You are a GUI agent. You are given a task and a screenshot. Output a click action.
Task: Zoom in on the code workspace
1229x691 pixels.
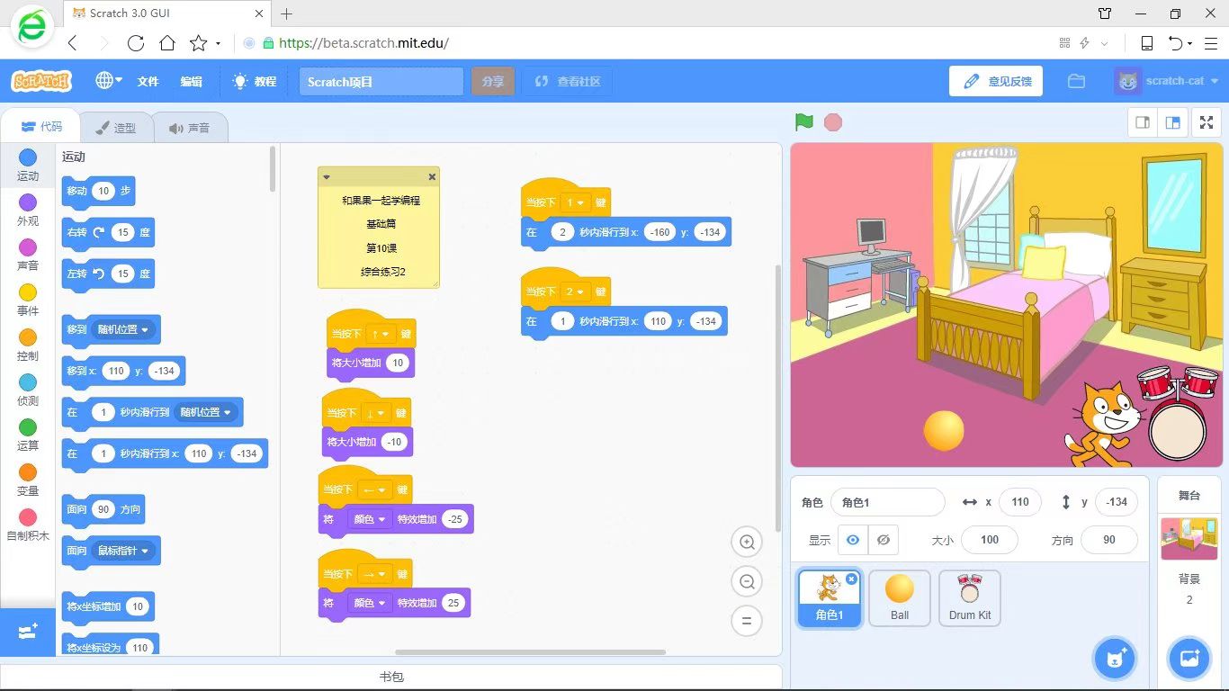(x=747, y=542)
